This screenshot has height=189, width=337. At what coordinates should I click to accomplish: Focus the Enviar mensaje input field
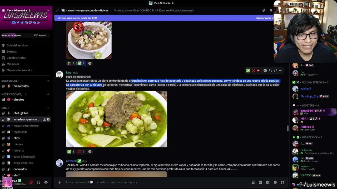157,182
